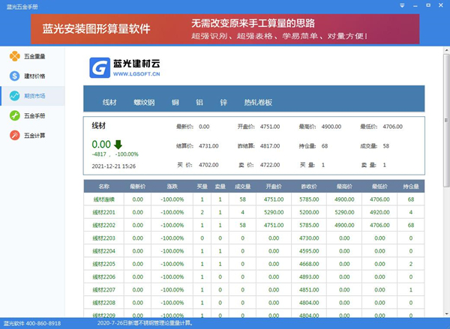
Task: Open the 线材连续 contract row
Action: [x=104, y=199]
